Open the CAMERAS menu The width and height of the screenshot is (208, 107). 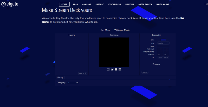click(87, 4)
